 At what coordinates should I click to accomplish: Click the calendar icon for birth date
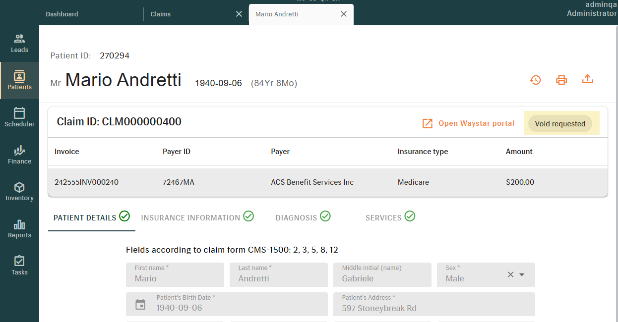click(141, 305)
